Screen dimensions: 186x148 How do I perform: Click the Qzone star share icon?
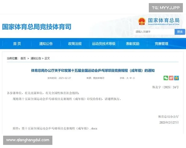176,78
